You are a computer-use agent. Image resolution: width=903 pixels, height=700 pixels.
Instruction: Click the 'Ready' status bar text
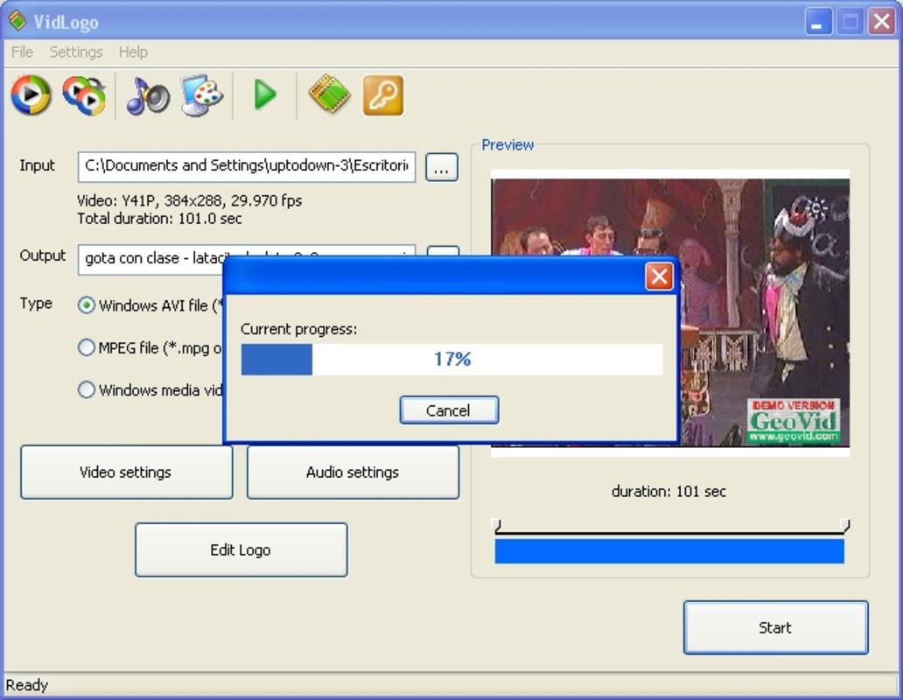coord(27,685)
